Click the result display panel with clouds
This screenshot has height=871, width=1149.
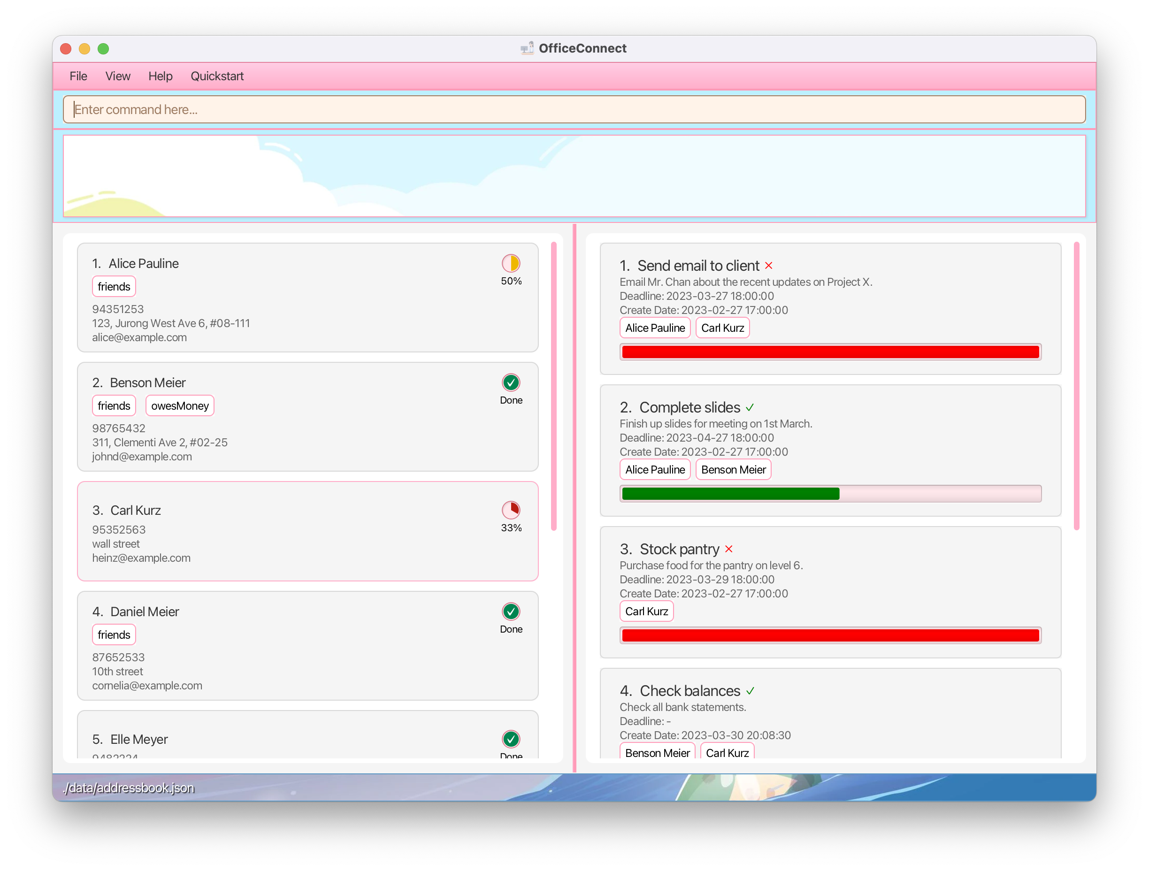[x=574, y=176]
